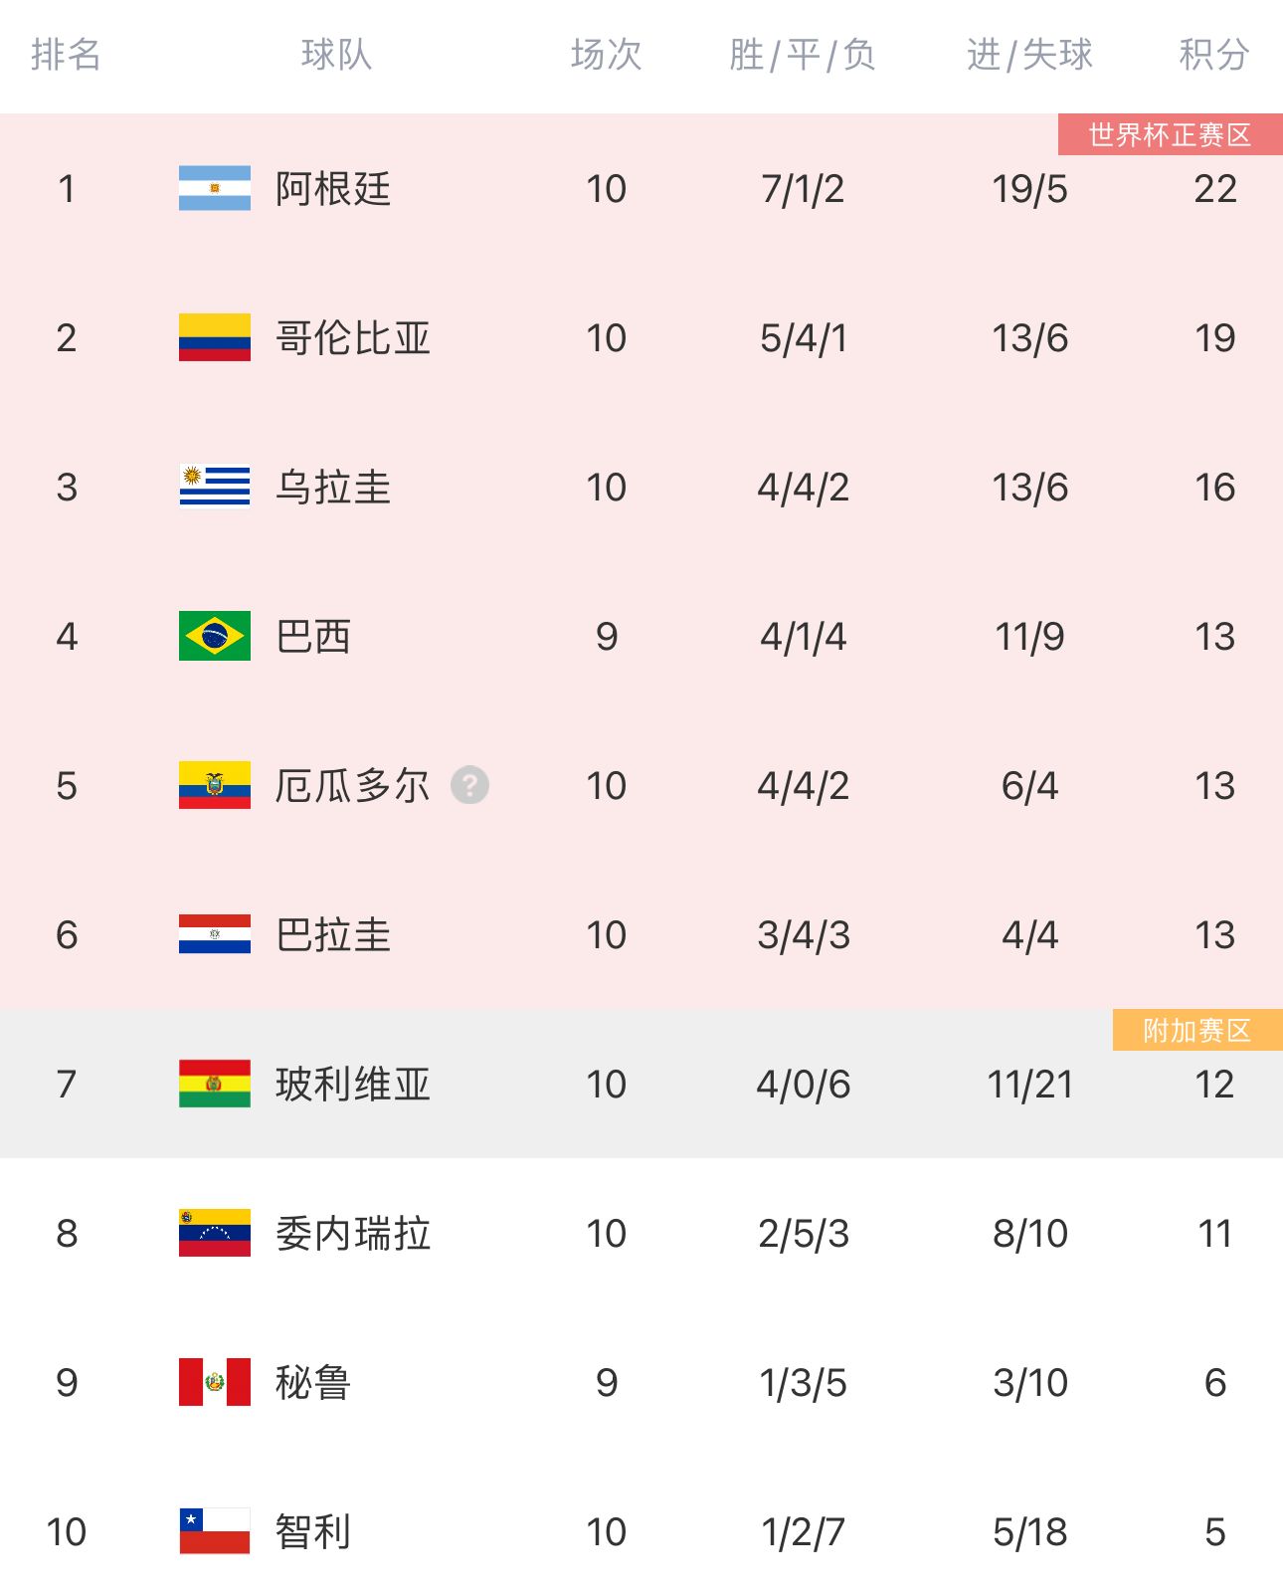Viewport: 1283px width, 1591px height.
Task: Open the 智利 team name link
Action: tap(313, 1532)
